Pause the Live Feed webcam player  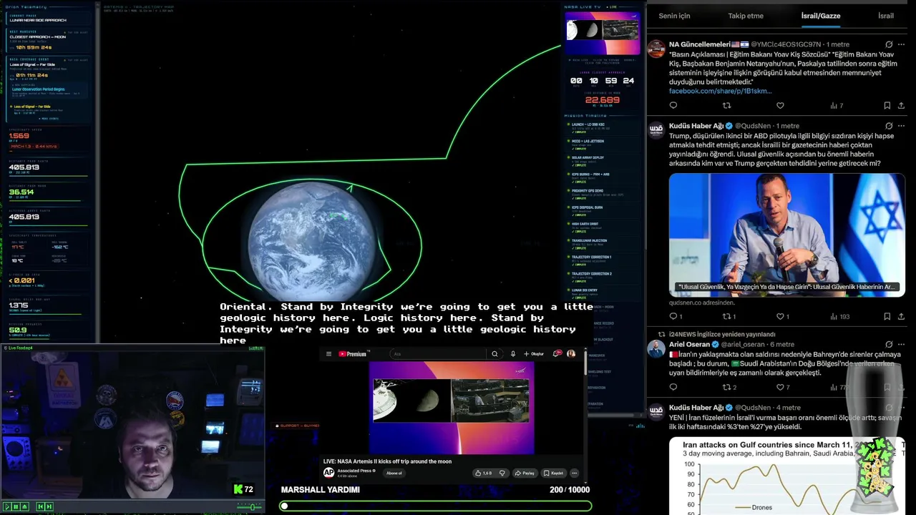tap(16, 506)
